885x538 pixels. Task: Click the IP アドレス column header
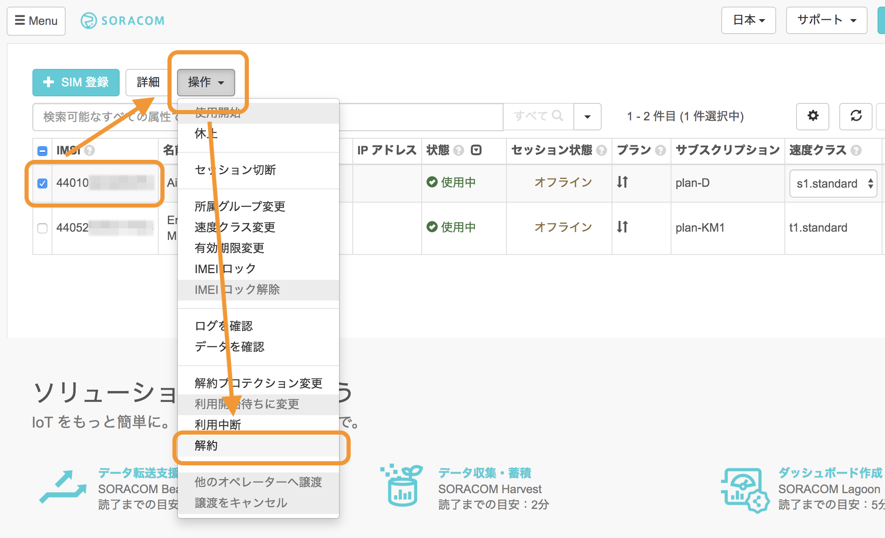(x=387, y=150)
